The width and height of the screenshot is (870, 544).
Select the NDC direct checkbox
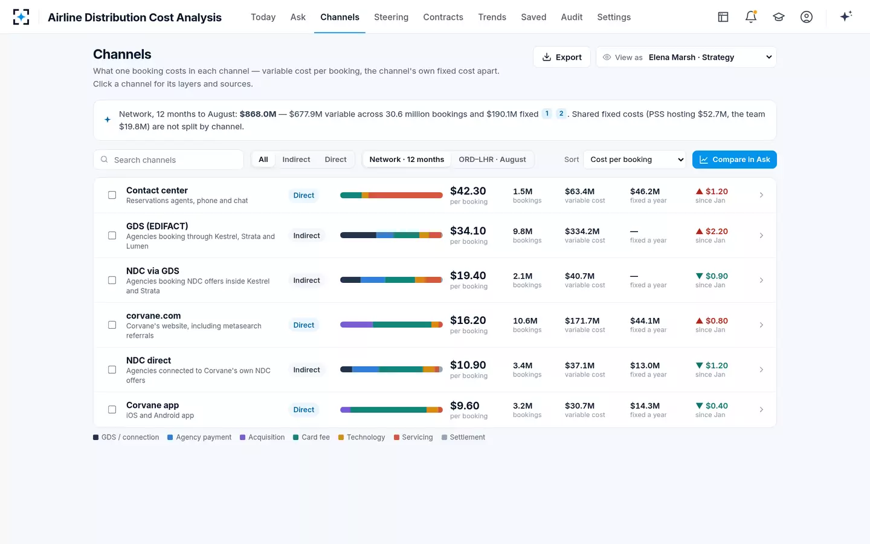(112, 370)
